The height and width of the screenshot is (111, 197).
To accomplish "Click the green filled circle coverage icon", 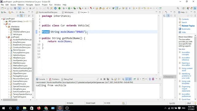I will pyautogui.click(x=59, y=8).
